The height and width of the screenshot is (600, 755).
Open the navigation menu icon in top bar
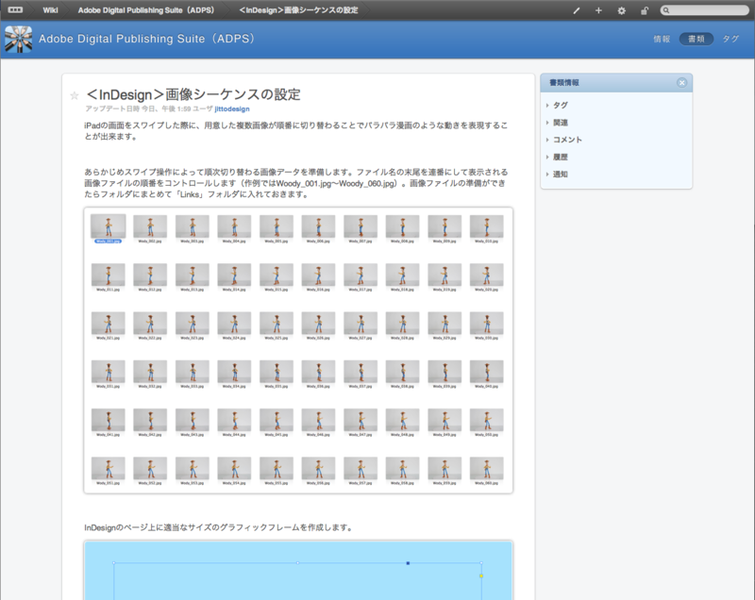tap(15, 9)
